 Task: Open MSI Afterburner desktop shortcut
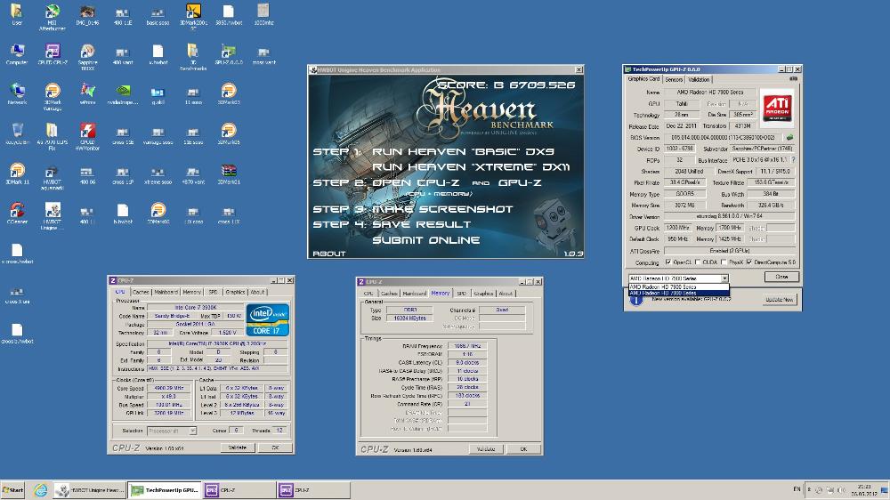53,16
